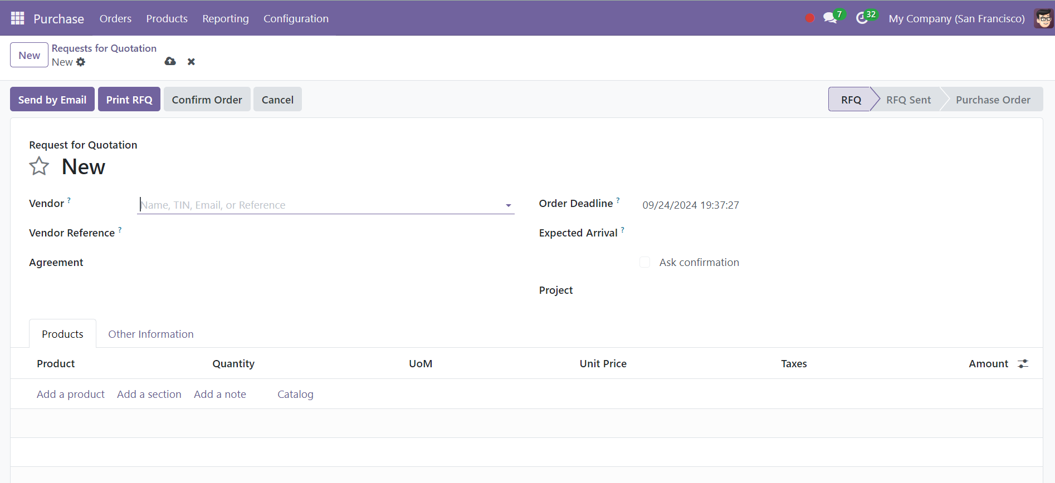Click the Taxes column header
The image size is (1055, 483).
click(x=794, y=363)
